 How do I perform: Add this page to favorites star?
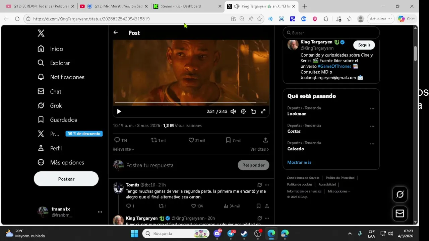pos(259,19)
